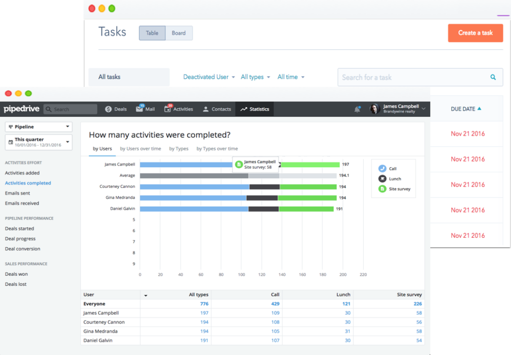The height and width of the screenshot is (355, 511).
Task: Click the Site survey legend icon
Action: pyautogui.click(x=382, y=188)
